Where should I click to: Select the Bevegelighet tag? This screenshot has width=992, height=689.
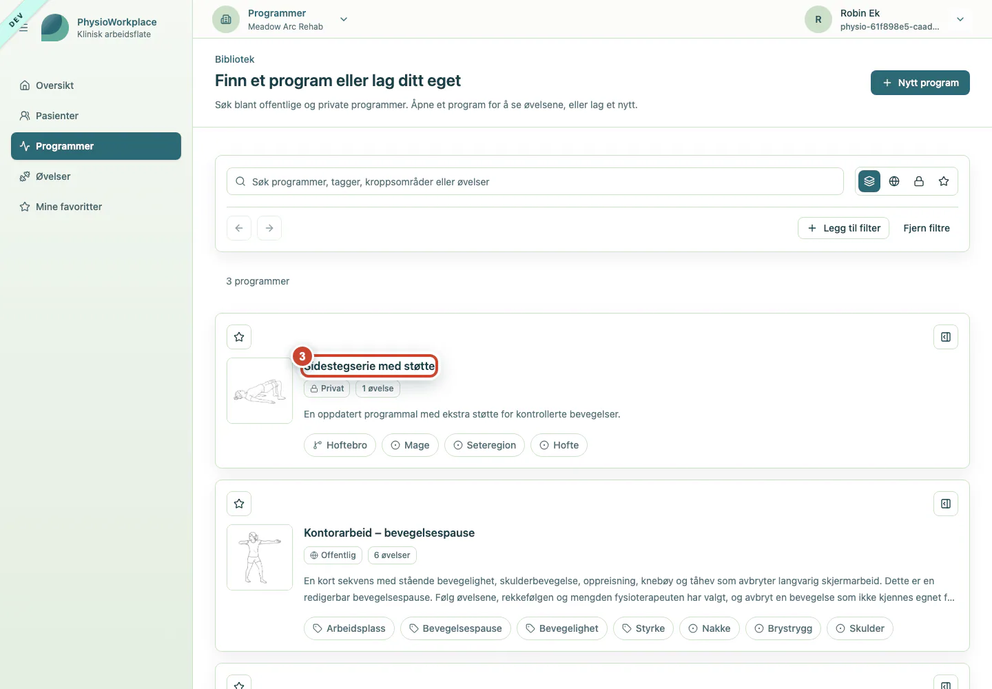pos(562,628)
